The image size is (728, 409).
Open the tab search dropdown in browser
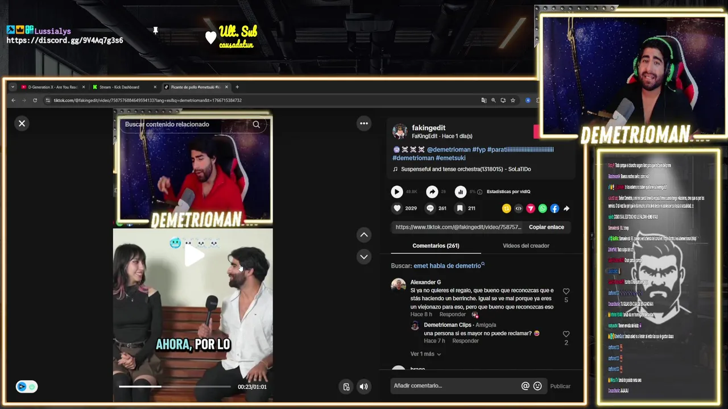pos(13,87)
